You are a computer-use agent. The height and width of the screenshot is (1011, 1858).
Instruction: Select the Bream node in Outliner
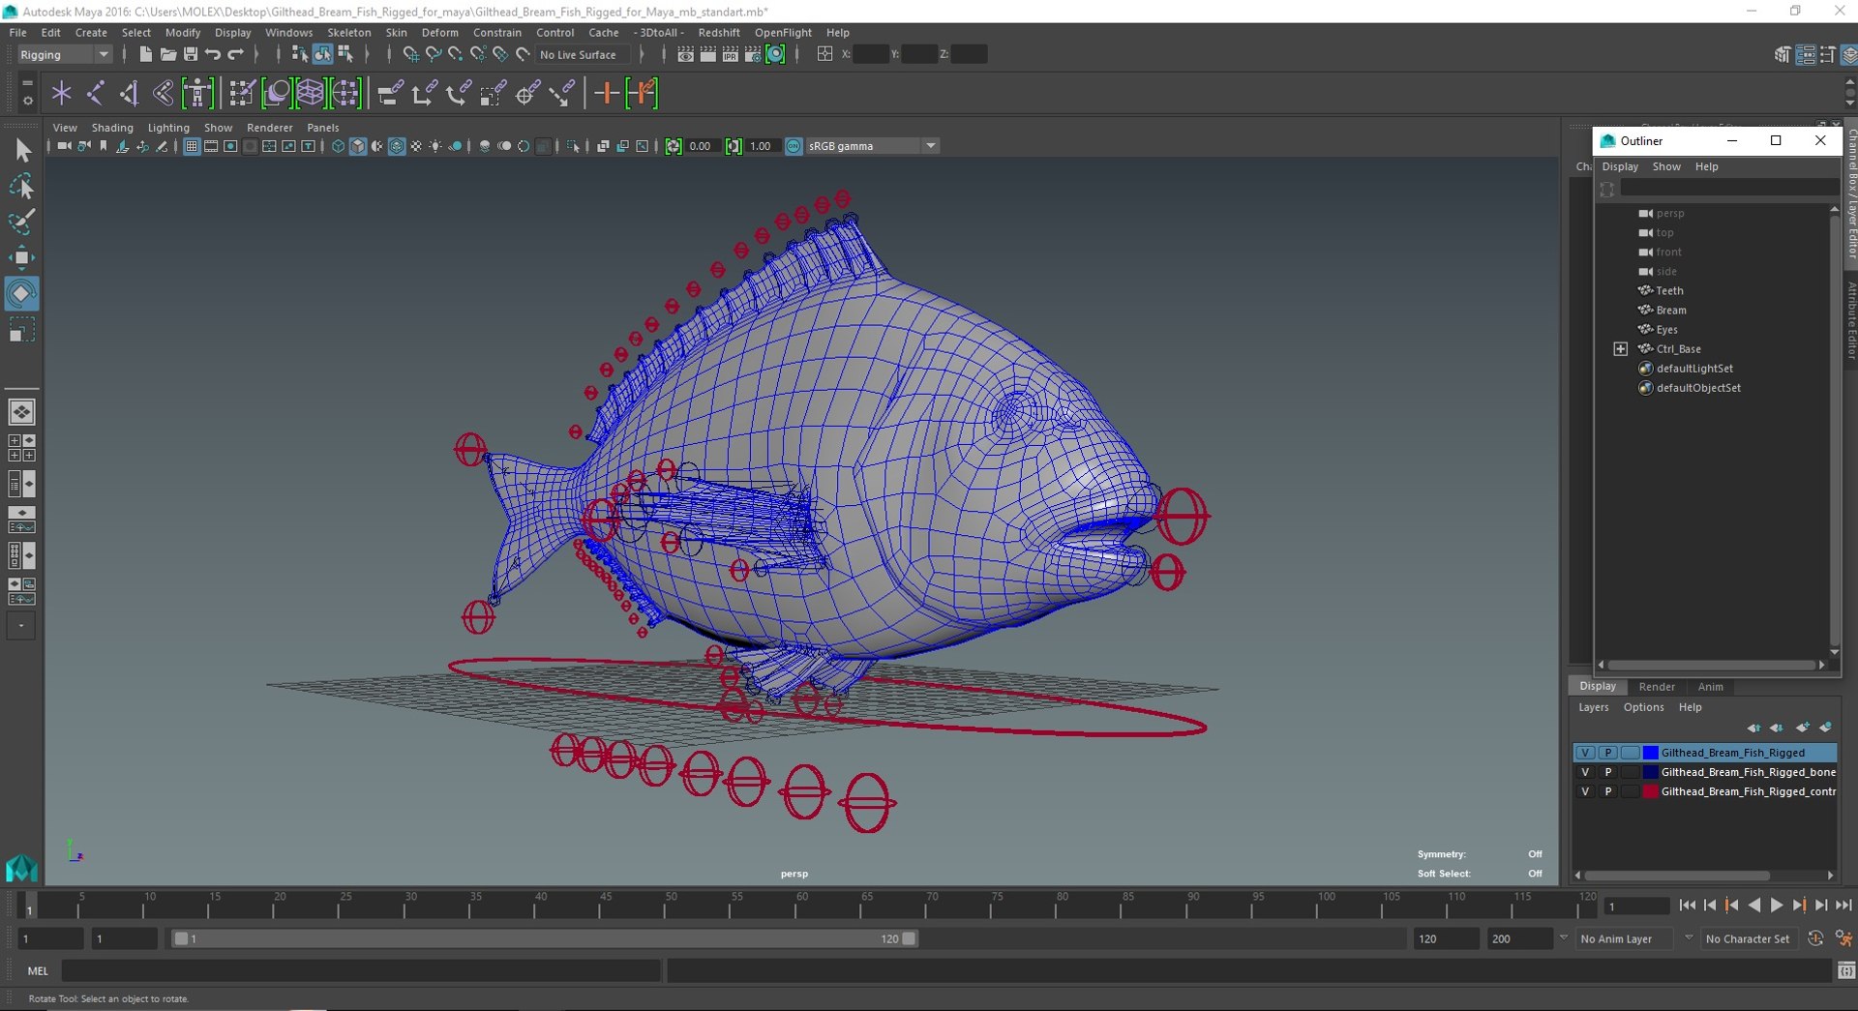pos(1670,311)
